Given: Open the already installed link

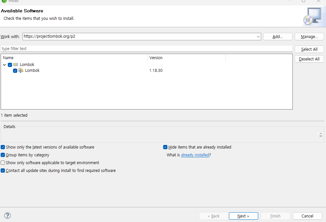Looking at the screenshot, I should click(195, 155).
